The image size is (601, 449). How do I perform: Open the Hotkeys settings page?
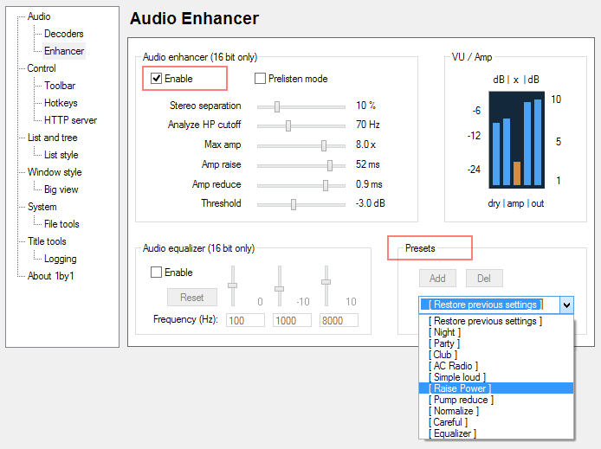(x=61, y=103)
